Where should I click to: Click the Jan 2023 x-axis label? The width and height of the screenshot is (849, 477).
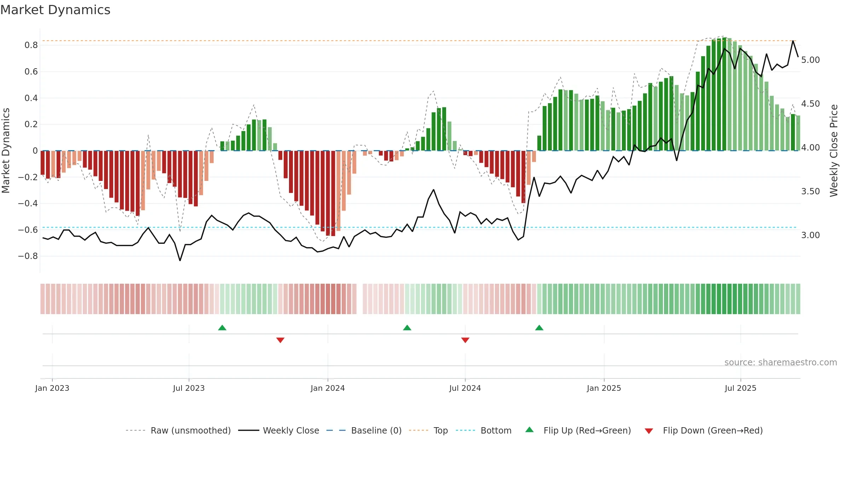pyautogui.click(x=52, y=388)
